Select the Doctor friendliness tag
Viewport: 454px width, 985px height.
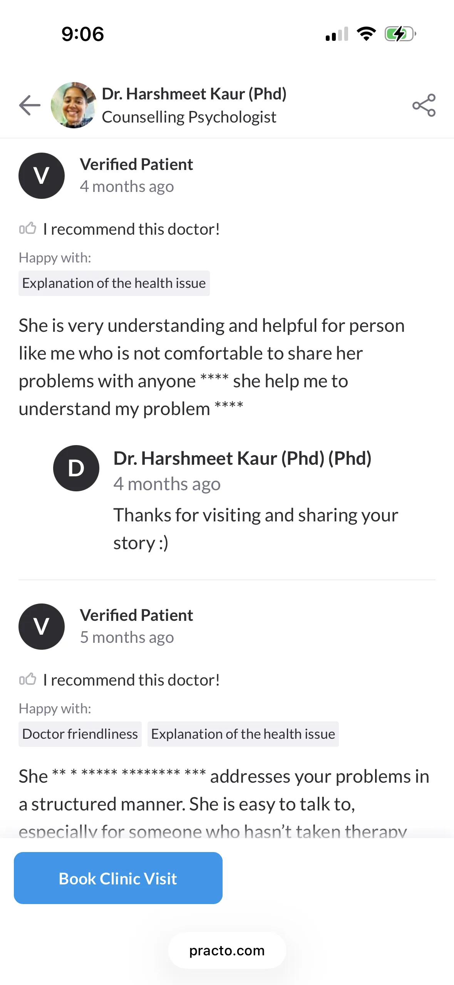tap(80, 734)
